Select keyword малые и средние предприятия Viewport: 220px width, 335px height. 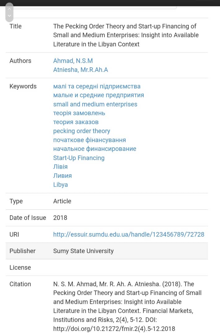[x=99, y=95]
